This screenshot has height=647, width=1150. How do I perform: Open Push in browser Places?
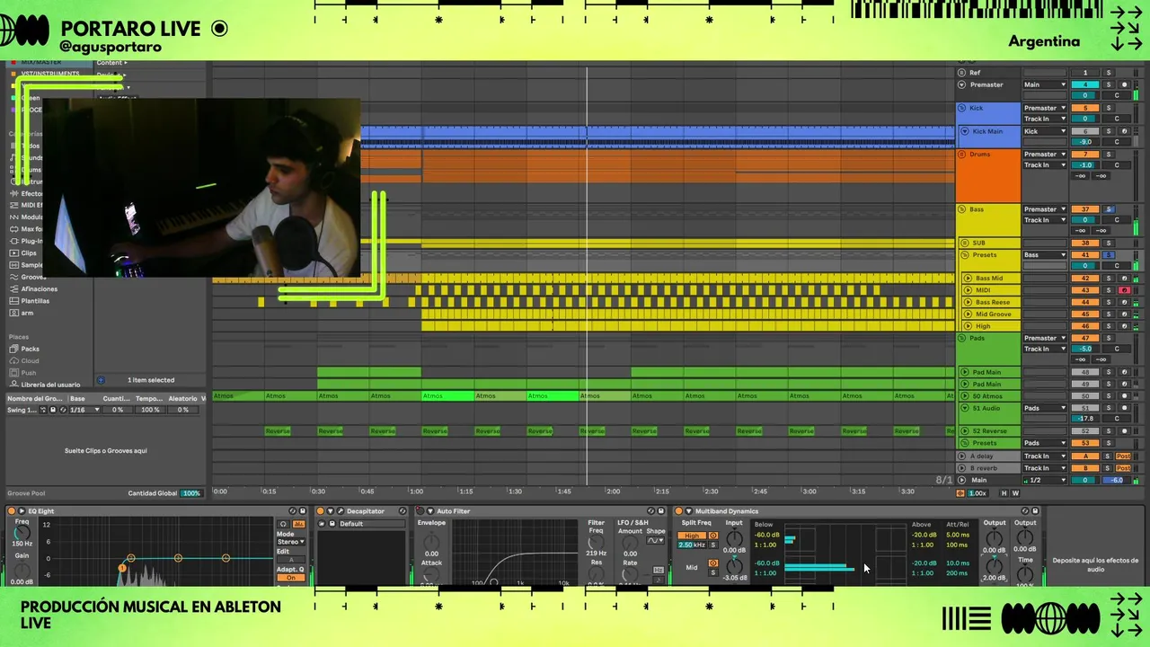coord(29,372)
